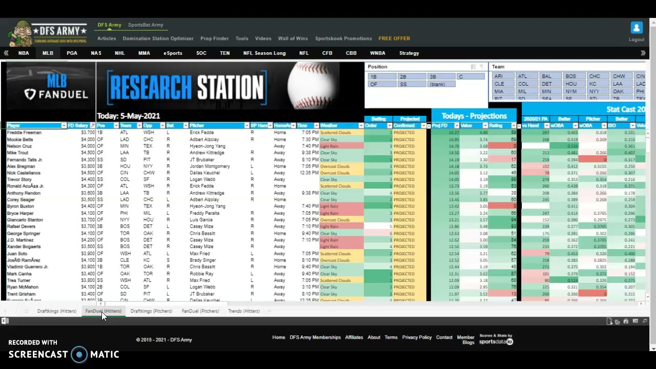Open the Team column filter dropdown
Image resolution: width=656 pixels, height=369 pixels.
pos(139,126)
